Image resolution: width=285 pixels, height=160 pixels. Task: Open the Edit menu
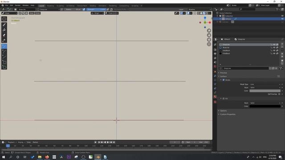[12, 5]
